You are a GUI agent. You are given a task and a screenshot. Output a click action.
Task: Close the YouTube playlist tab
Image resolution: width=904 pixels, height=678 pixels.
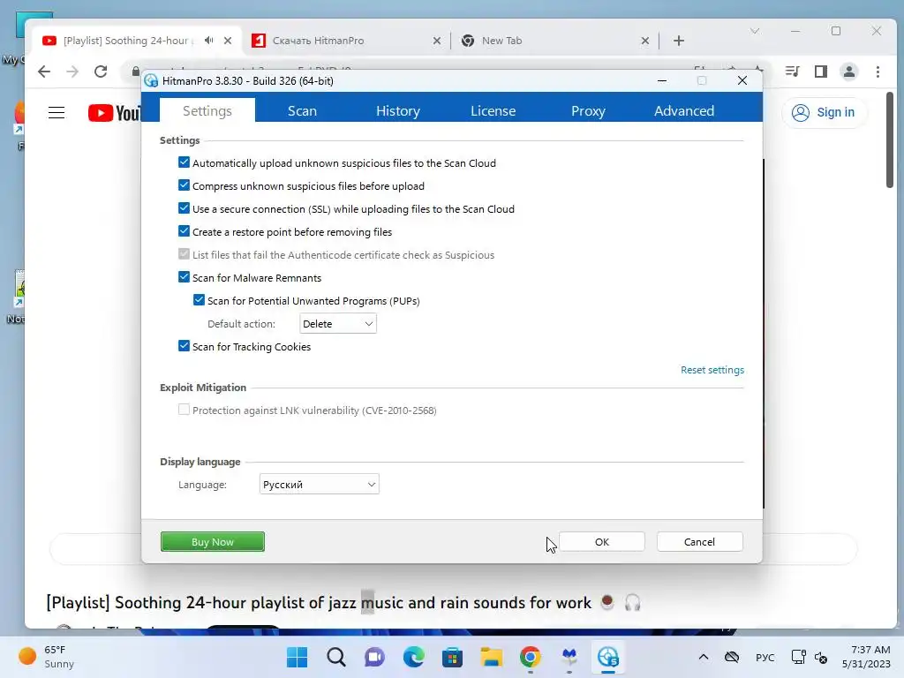228,41
